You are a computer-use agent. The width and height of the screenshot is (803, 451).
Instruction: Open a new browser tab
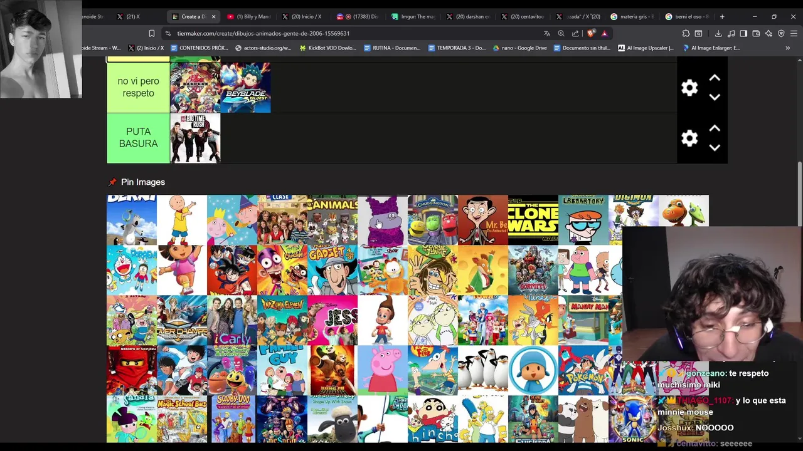pyautogui.click(x=722, y=17)
